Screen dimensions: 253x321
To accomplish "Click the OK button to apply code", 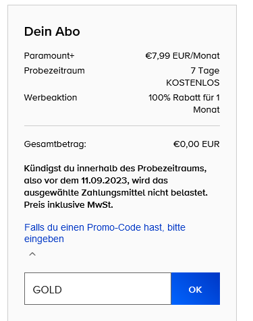I will pos(196,289).
